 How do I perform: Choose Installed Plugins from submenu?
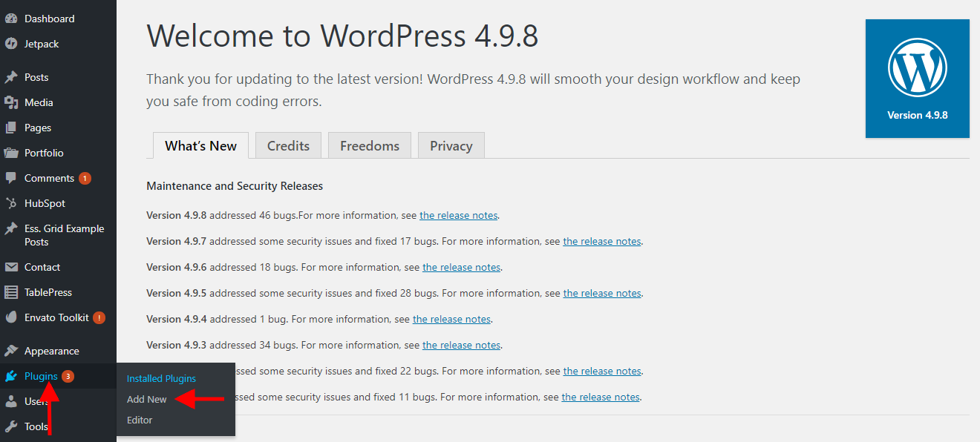[x=161, y=378]
